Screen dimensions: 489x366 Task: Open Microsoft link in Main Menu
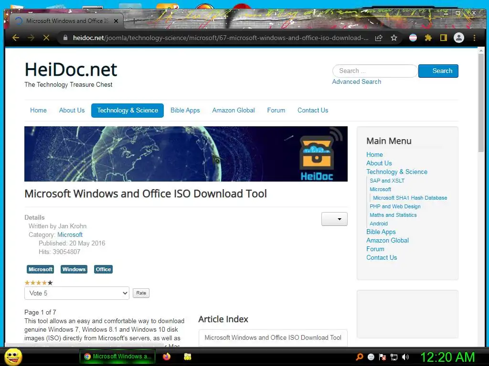(380, 189)
